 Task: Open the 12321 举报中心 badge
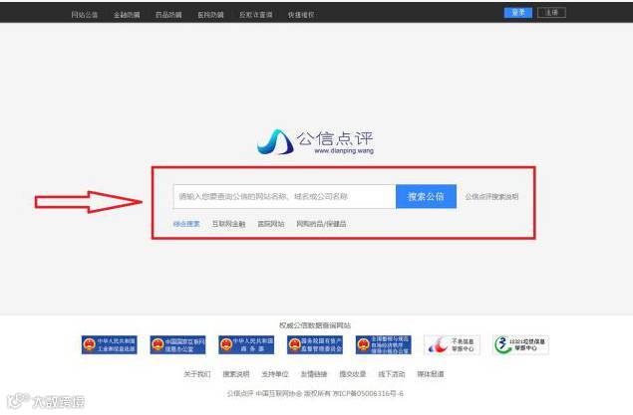point(520,345)
